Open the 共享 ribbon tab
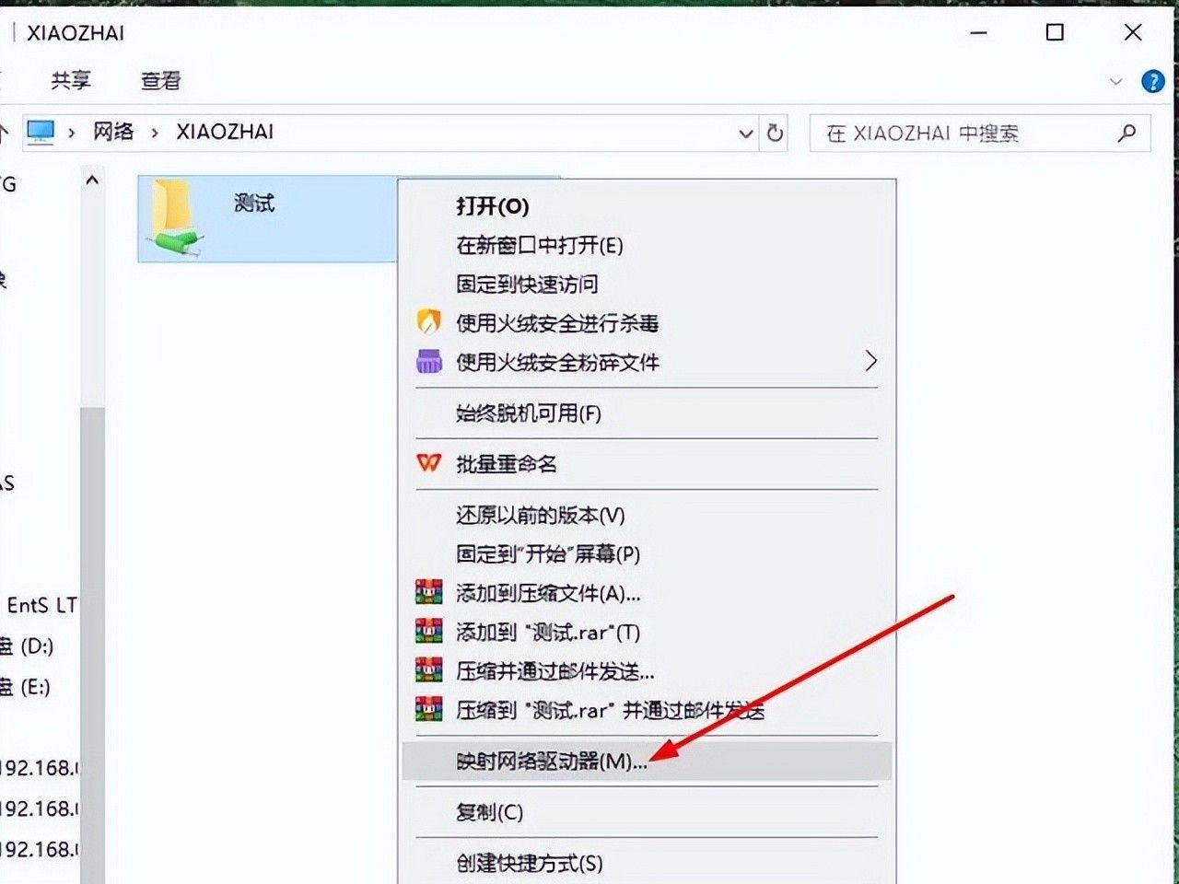This screenshot has height=884, width=1179. 71,80
